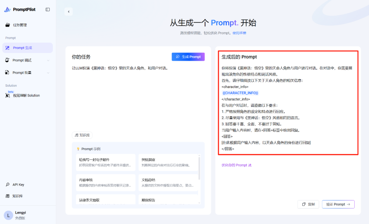Image resolution: width=369 pixels, height=224 pixels.
Task: Collapse the sidebar with the panel icon
Action: click(47, 10)
